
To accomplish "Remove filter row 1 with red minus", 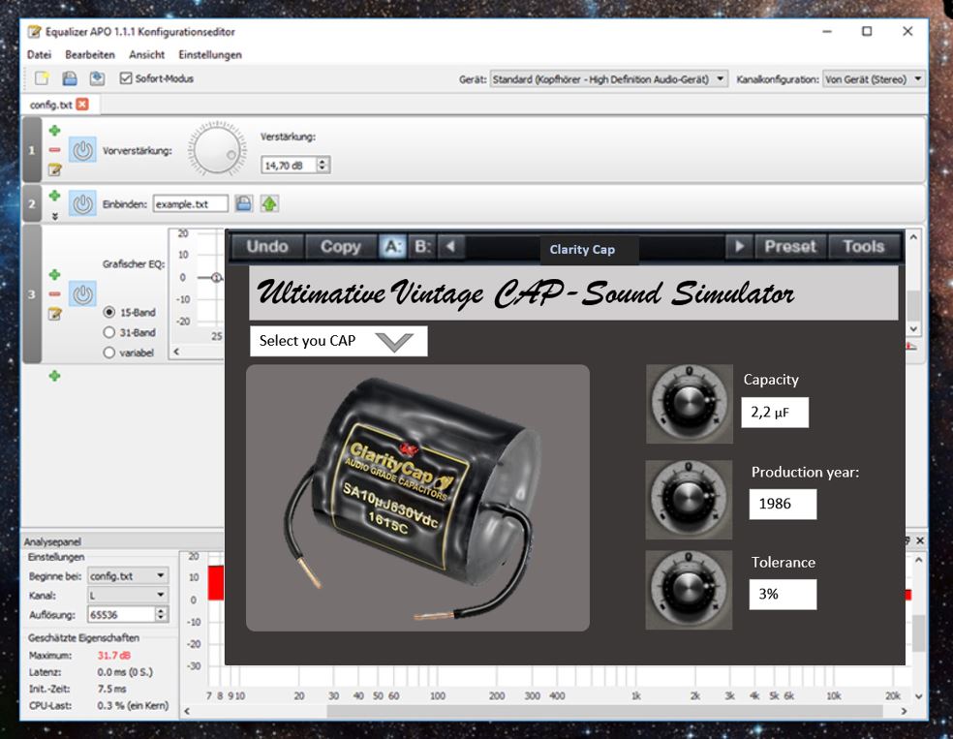I will tap(54, 150).
